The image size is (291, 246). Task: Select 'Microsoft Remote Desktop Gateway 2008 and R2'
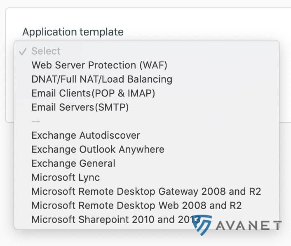pos(146,192)
